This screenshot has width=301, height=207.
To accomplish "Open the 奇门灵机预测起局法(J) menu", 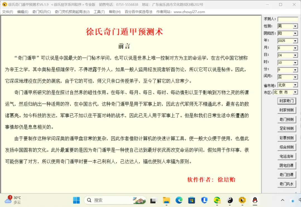I will coord(72,12).
